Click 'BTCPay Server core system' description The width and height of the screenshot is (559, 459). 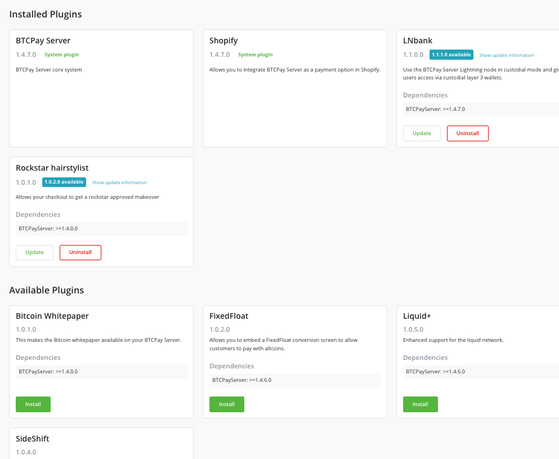pos(49,70)
